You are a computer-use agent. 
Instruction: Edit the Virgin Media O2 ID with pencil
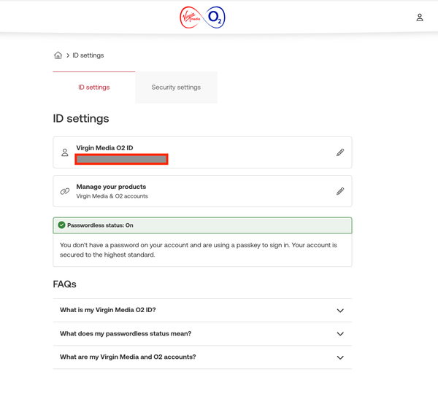click(339, 152)
